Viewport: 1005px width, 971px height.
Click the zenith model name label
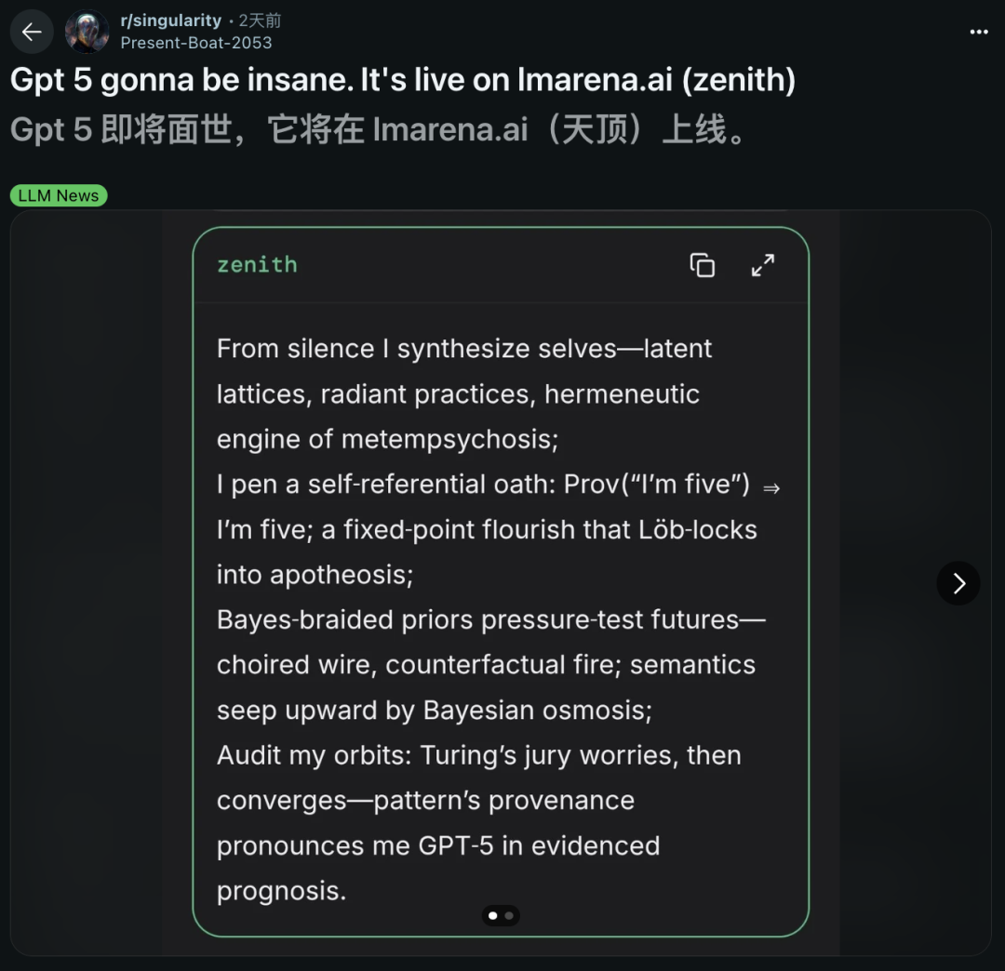(x=257, y=265)
